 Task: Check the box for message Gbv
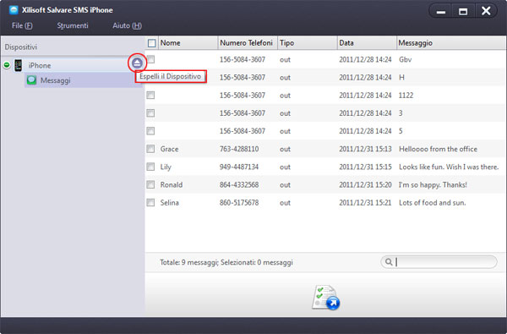click(x=150, y=59)
